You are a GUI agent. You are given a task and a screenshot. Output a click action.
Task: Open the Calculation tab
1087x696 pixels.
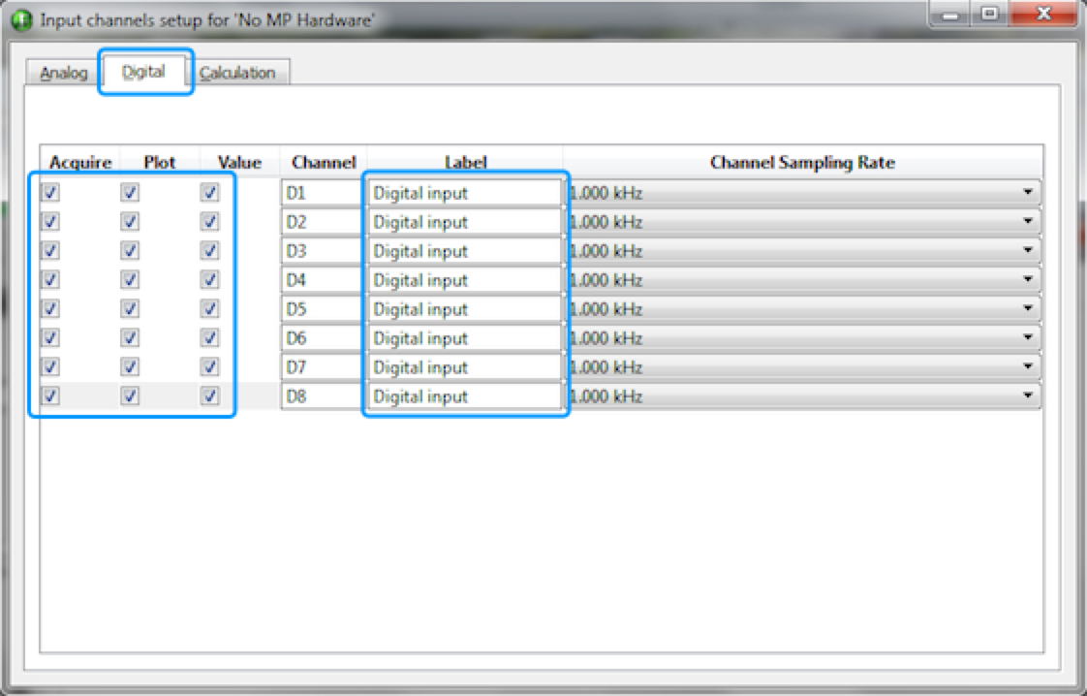point(238,73)
